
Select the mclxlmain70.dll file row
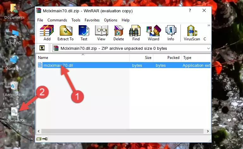point(124,65)
